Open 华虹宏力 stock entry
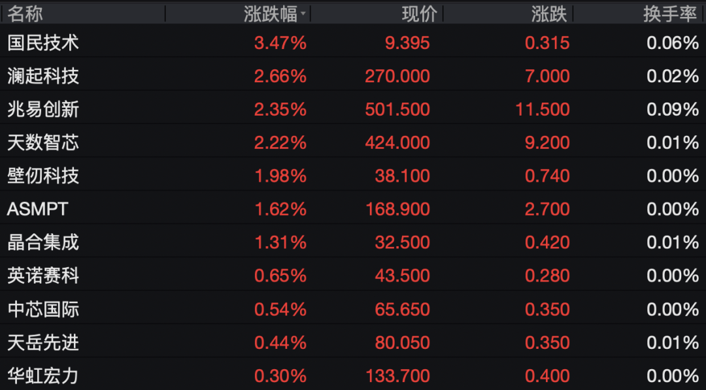 point(353,376)
